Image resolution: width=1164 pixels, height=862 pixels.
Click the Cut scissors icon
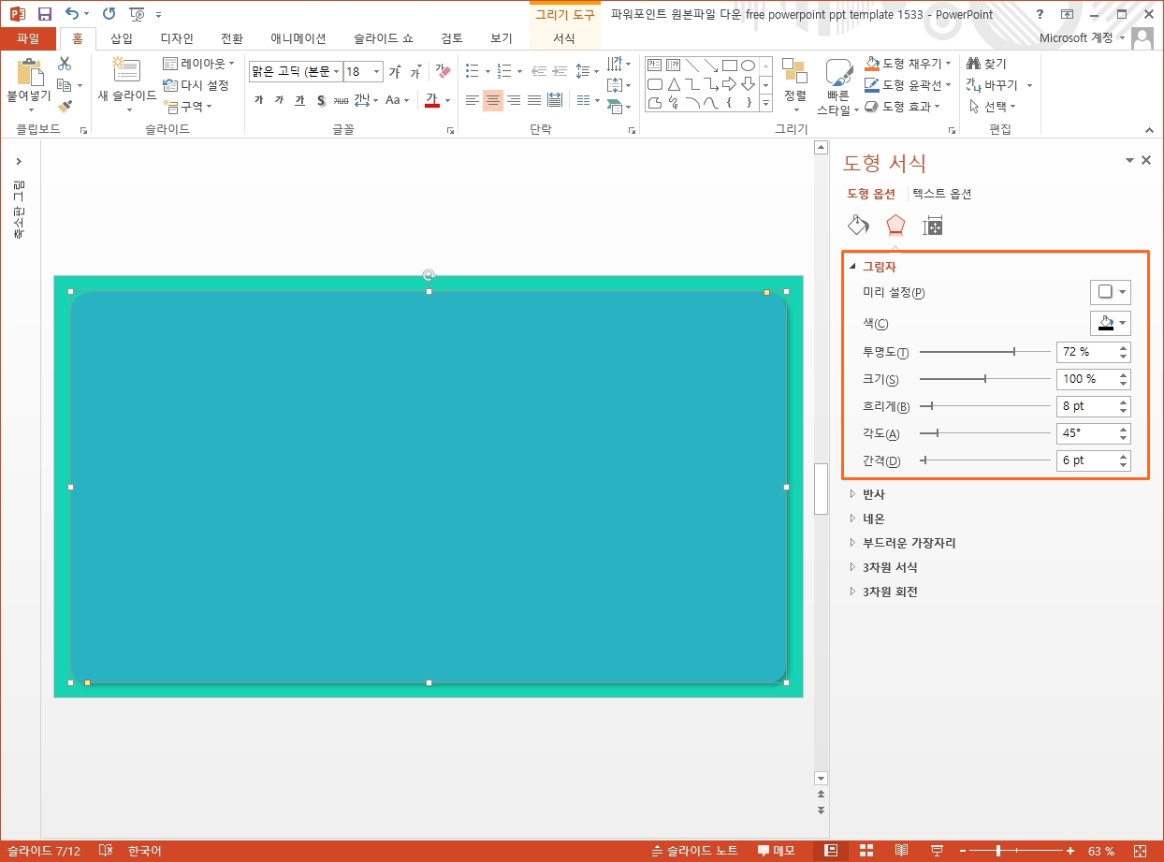coord(65,64)
